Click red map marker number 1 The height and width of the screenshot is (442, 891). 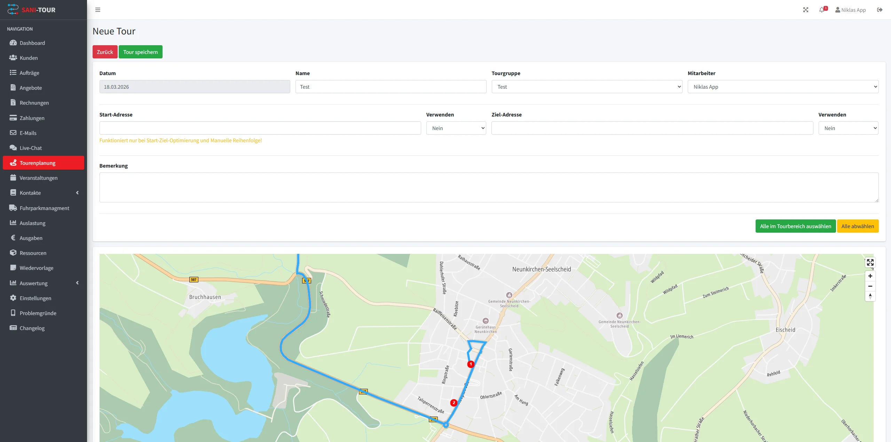click(471, 364)
